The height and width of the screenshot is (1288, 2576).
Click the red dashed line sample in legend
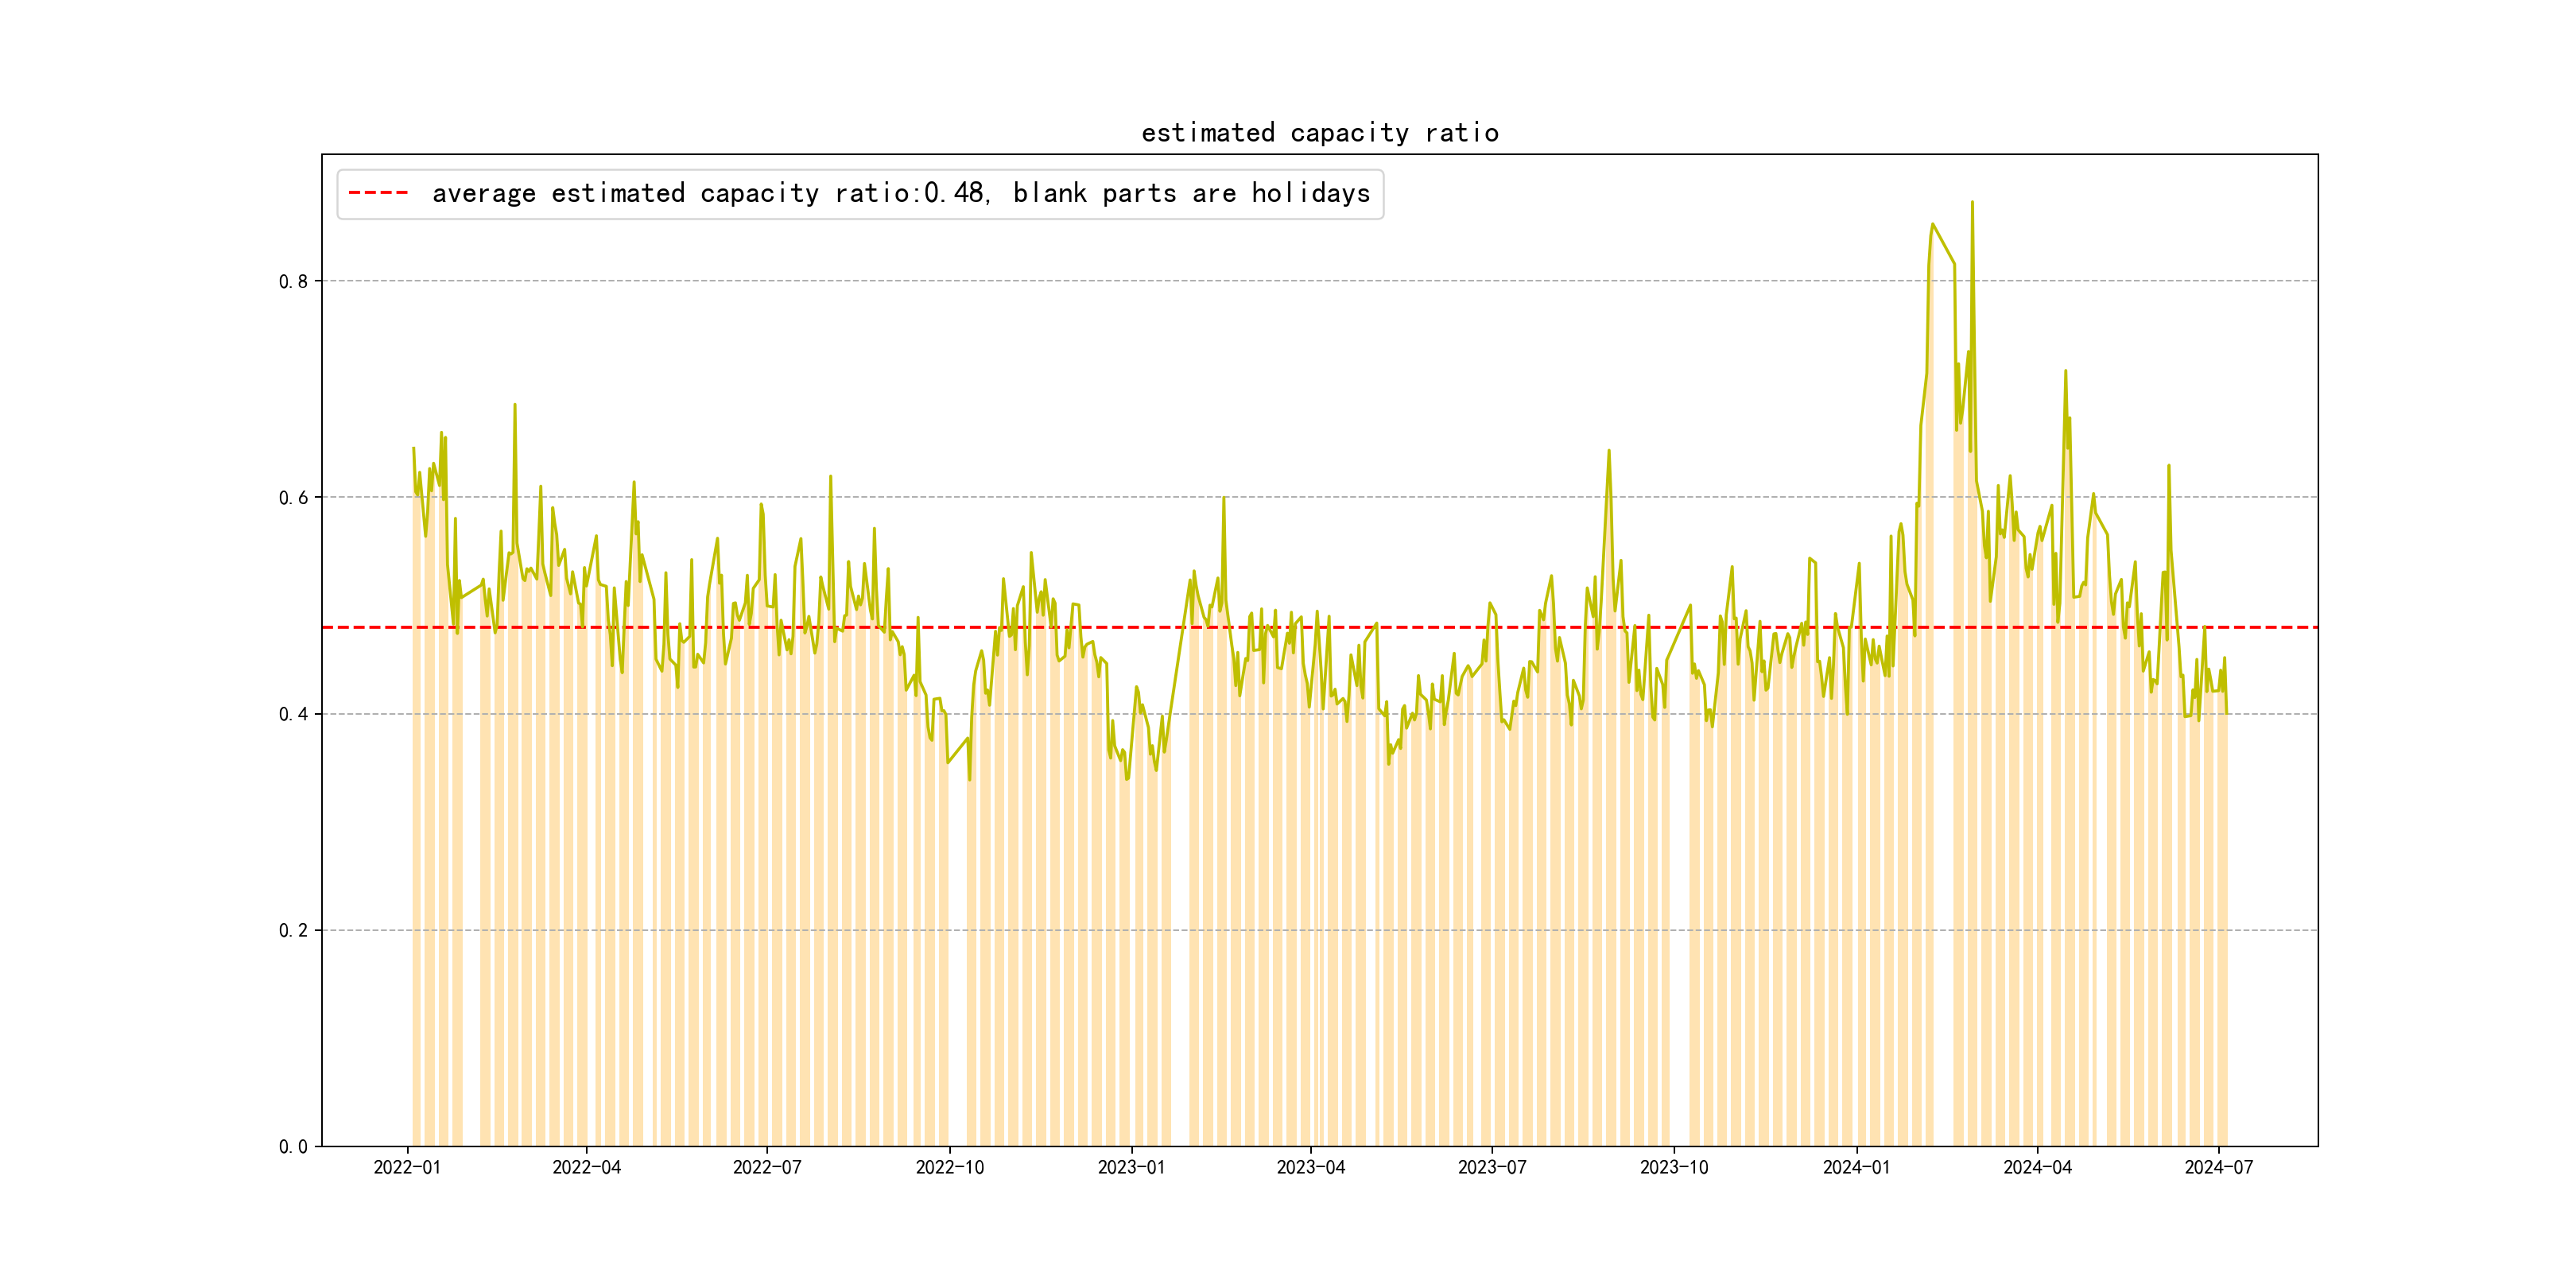tap(378, 193)
